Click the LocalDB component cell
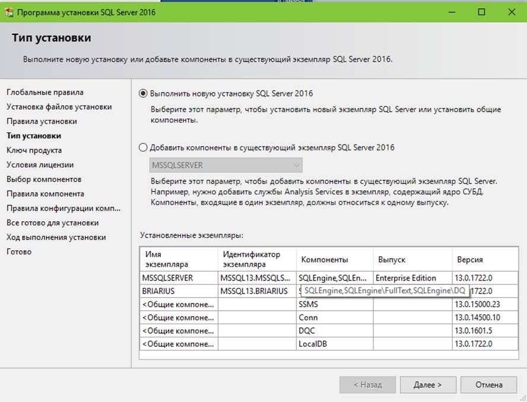The height and width of the screenshot is (402, 527). pos(335,344)
